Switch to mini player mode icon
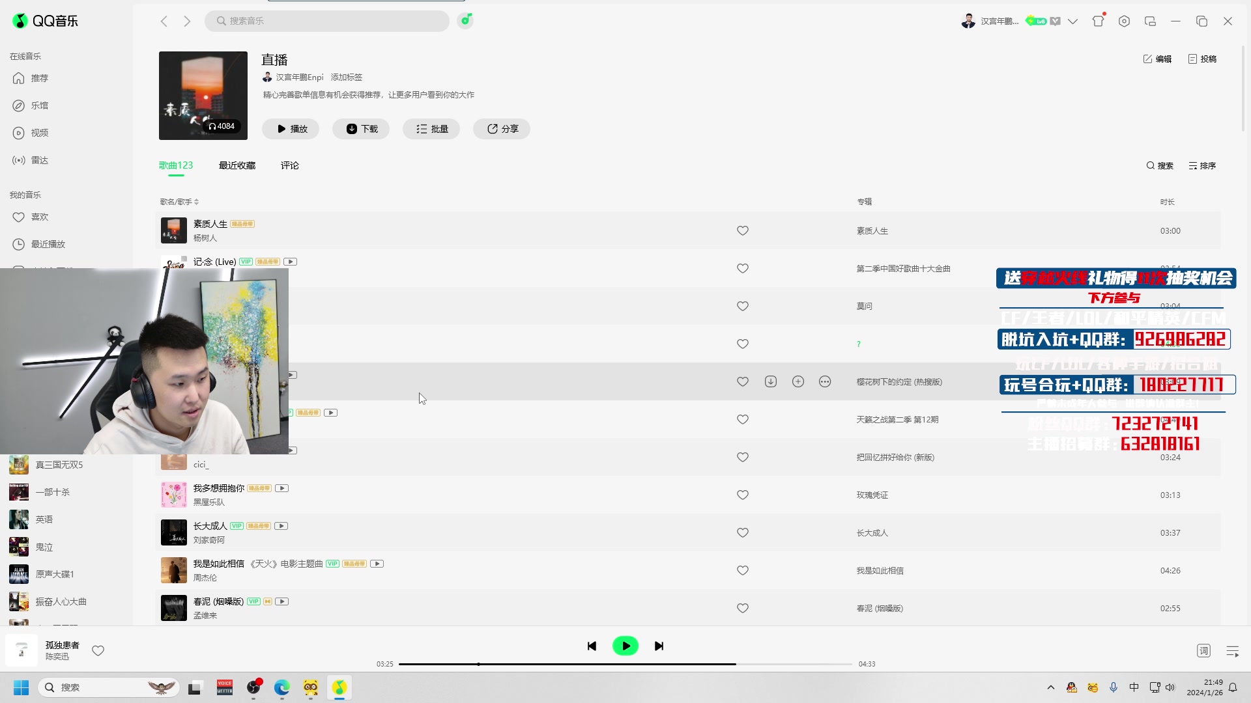 coord(1150,21)
